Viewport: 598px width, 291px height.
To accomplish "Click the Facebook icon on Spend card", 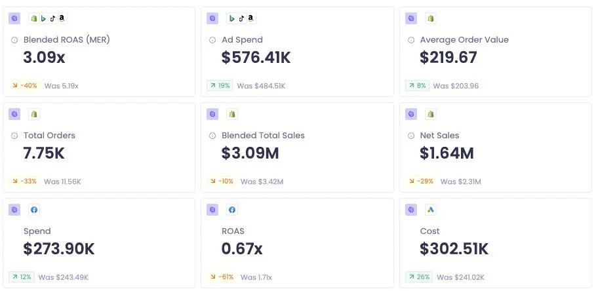I will pyautogui.click(x=34, y=210).
